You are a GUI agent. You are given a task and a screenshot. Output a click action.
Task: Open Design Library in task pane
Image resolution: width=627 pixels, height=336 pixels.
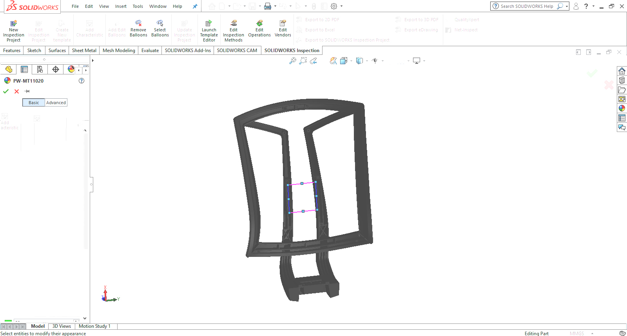pyautogui.click(x=622, y=80)
